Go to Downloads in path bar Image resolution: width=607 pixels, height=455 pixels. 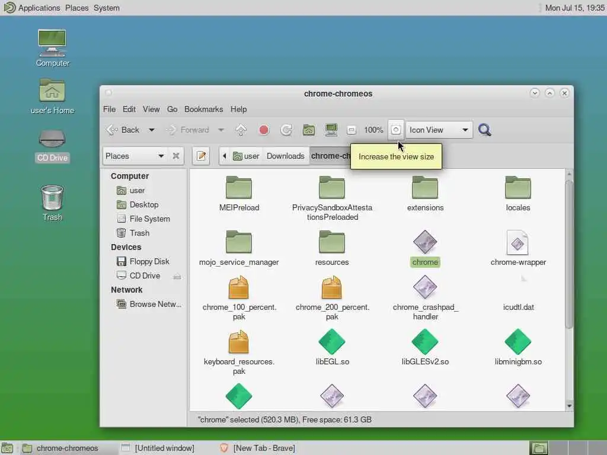[x=285, y=156]
